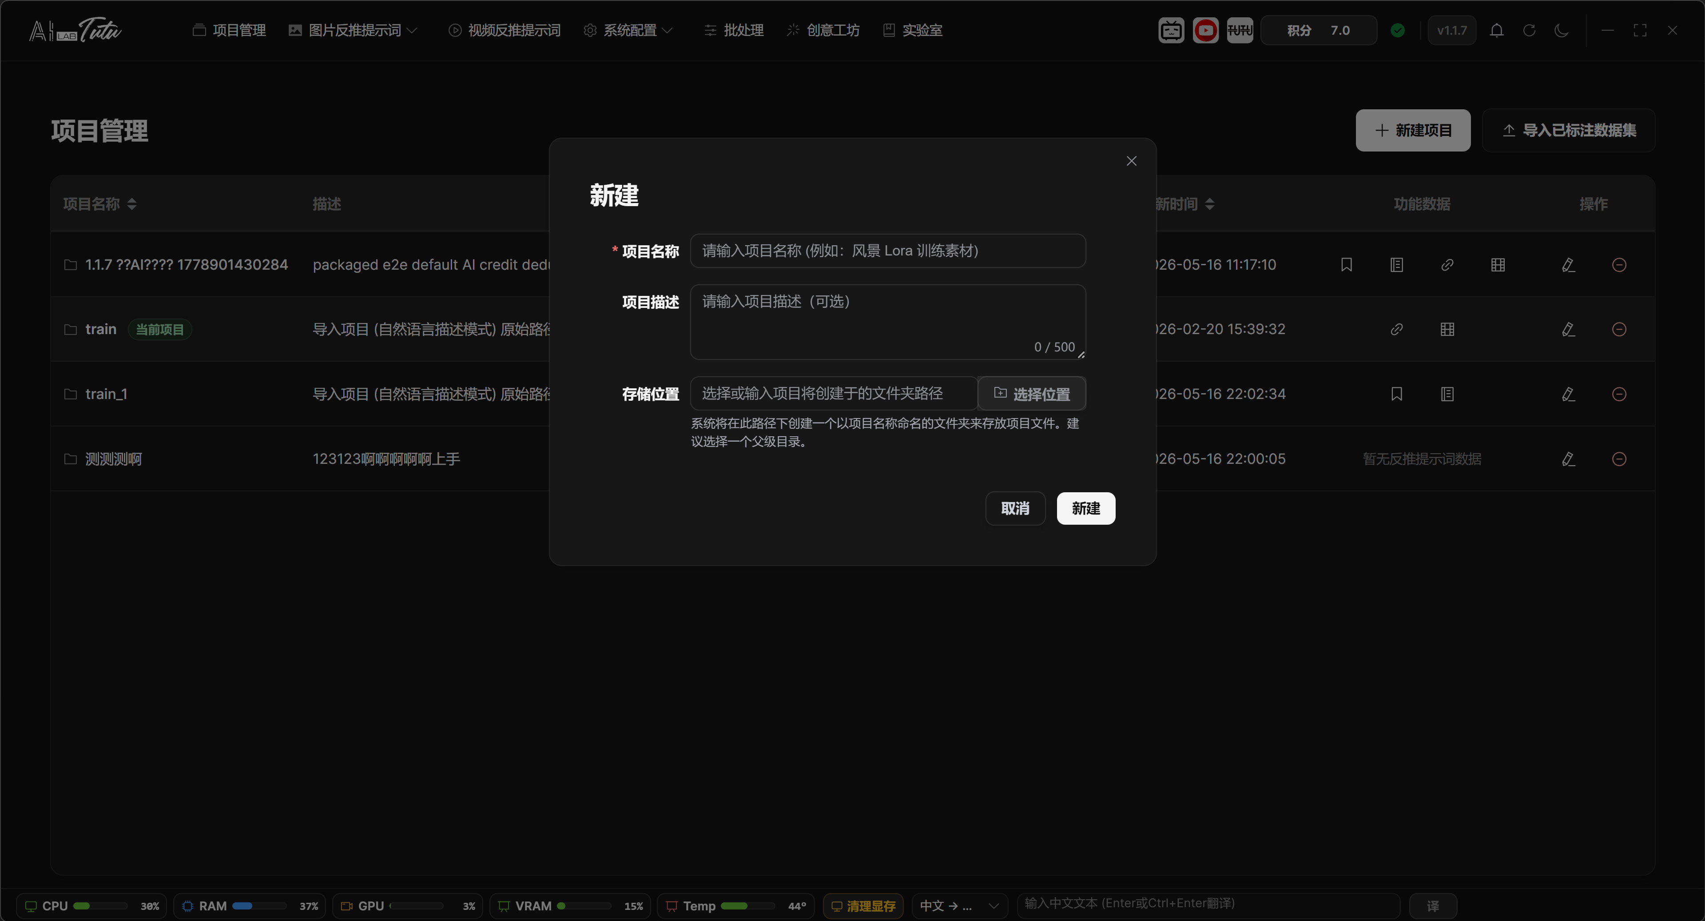Click the refresh icon in the top bar
This screenshot has width=1705, height=921.
[x=1529, y=31]
